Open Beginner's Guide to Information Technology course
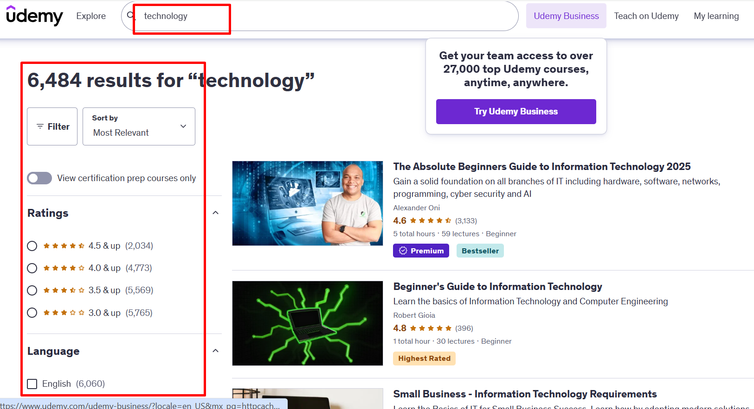This screenshot has height=409, width=754. tap(497, 287)
